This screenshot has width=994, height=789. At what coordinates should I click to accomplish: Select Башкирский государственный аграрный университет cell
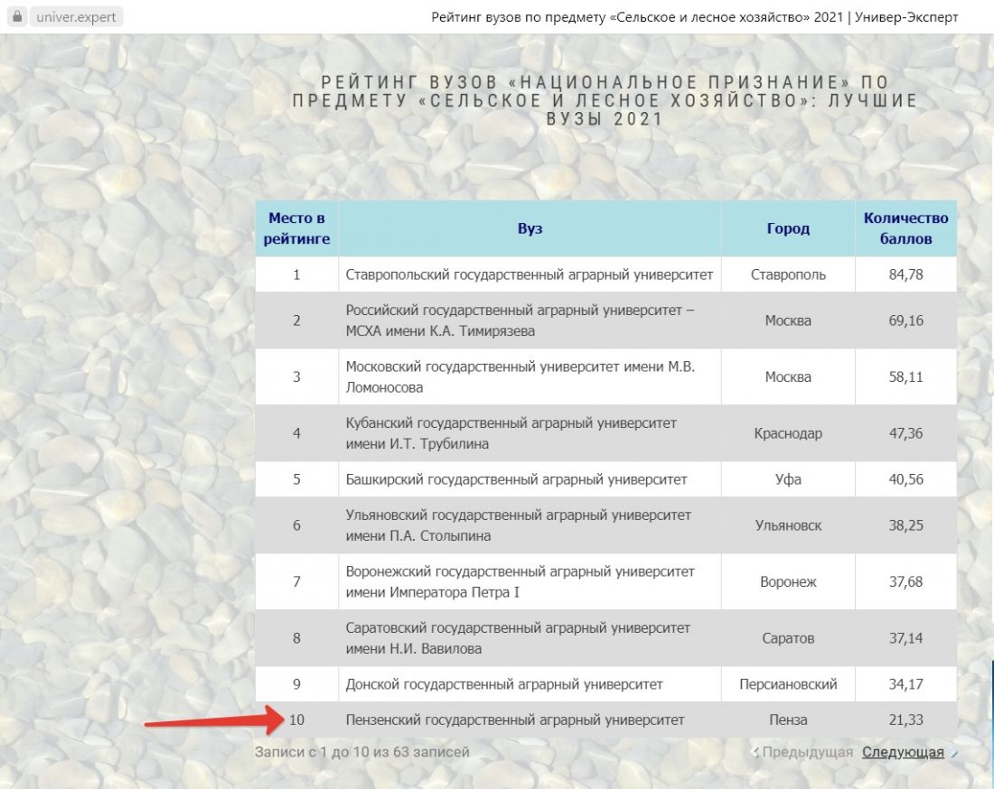pyautogui.click(x=530, y=479)
